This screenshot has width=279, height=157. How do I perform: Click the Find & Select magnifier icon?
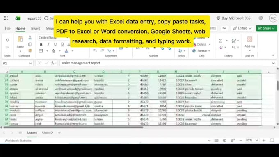coord(233,47)
